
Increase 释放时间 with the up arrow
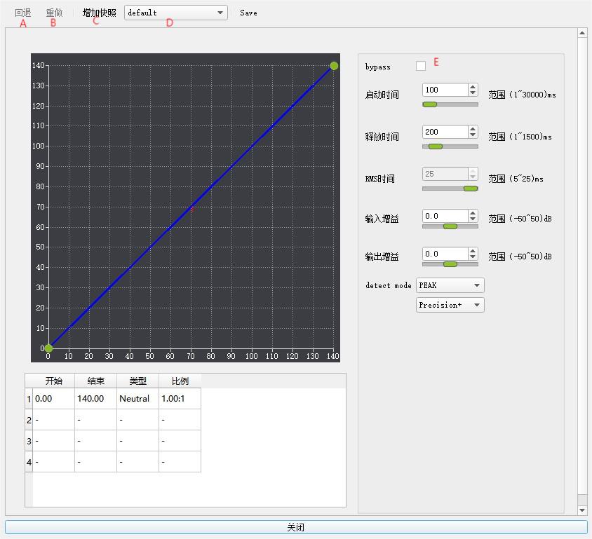click(x=473, y=129)
